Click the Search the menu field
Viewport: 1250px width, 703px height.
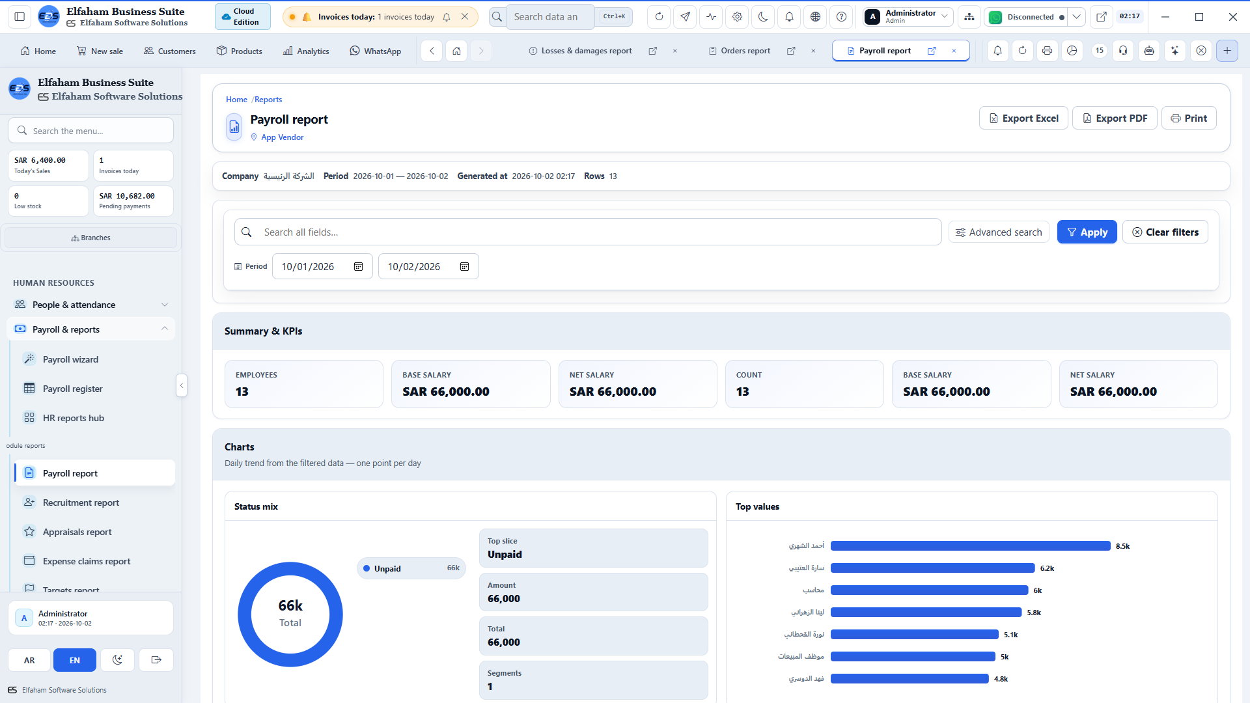pos(90,131)
